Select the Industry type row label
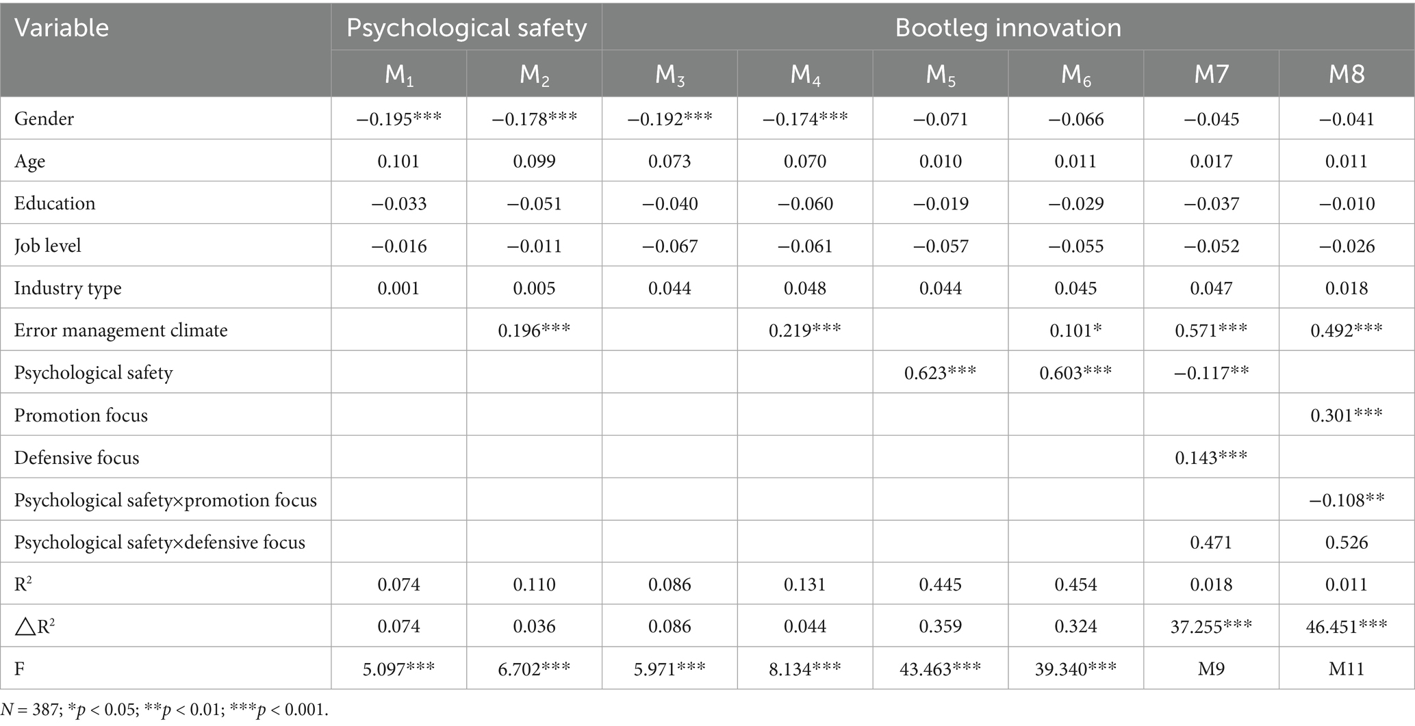This screenshot has height=726, width=1415. pyautogui.click(x=68, y=288)
